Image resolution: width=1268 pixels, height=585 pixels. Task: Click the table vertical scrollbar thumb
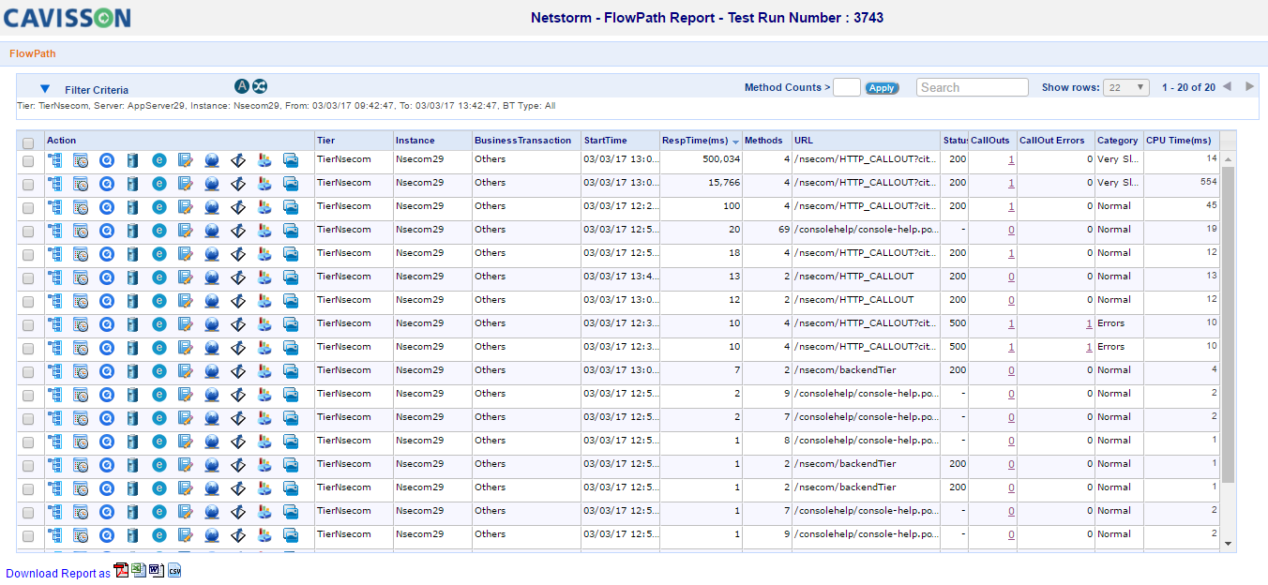coord(1228,324)
